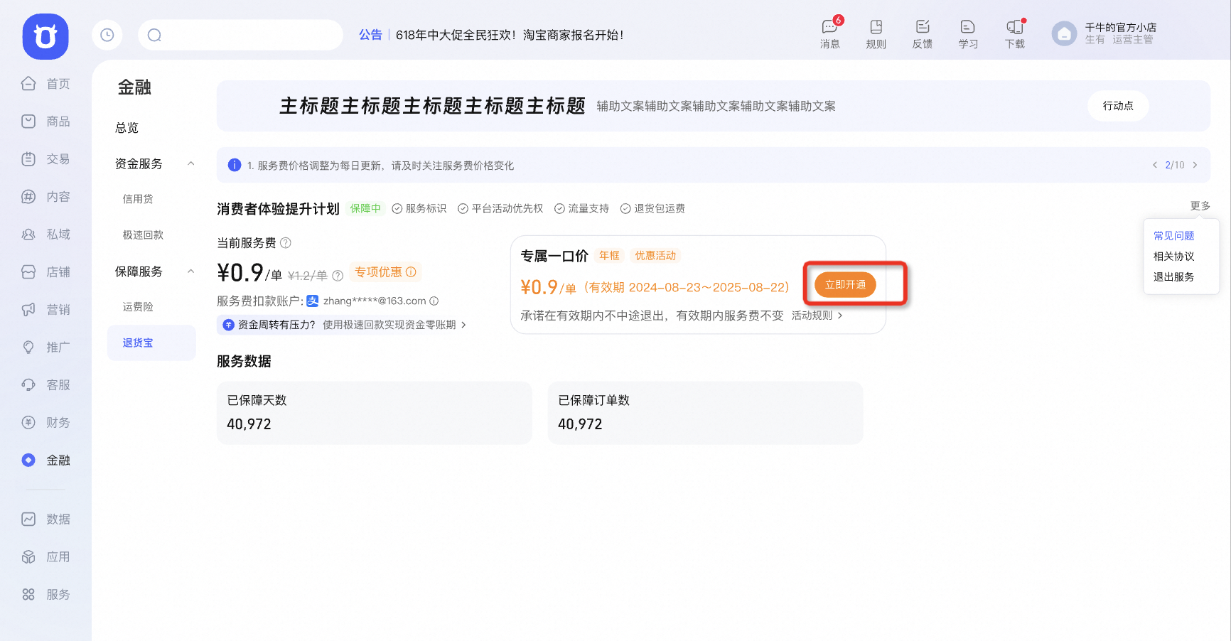Viewport: 1231px width, 641px height.
Task: Click help icon beside 当前服务费
Action: click(286, 243)
